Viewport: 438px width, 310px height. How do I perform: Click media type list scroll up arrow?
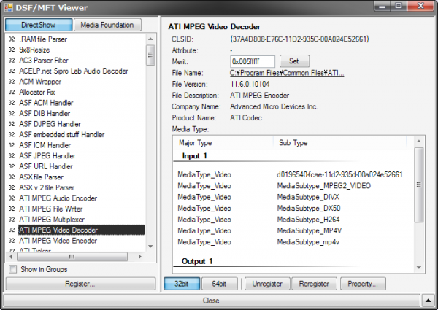click(419, 142)
